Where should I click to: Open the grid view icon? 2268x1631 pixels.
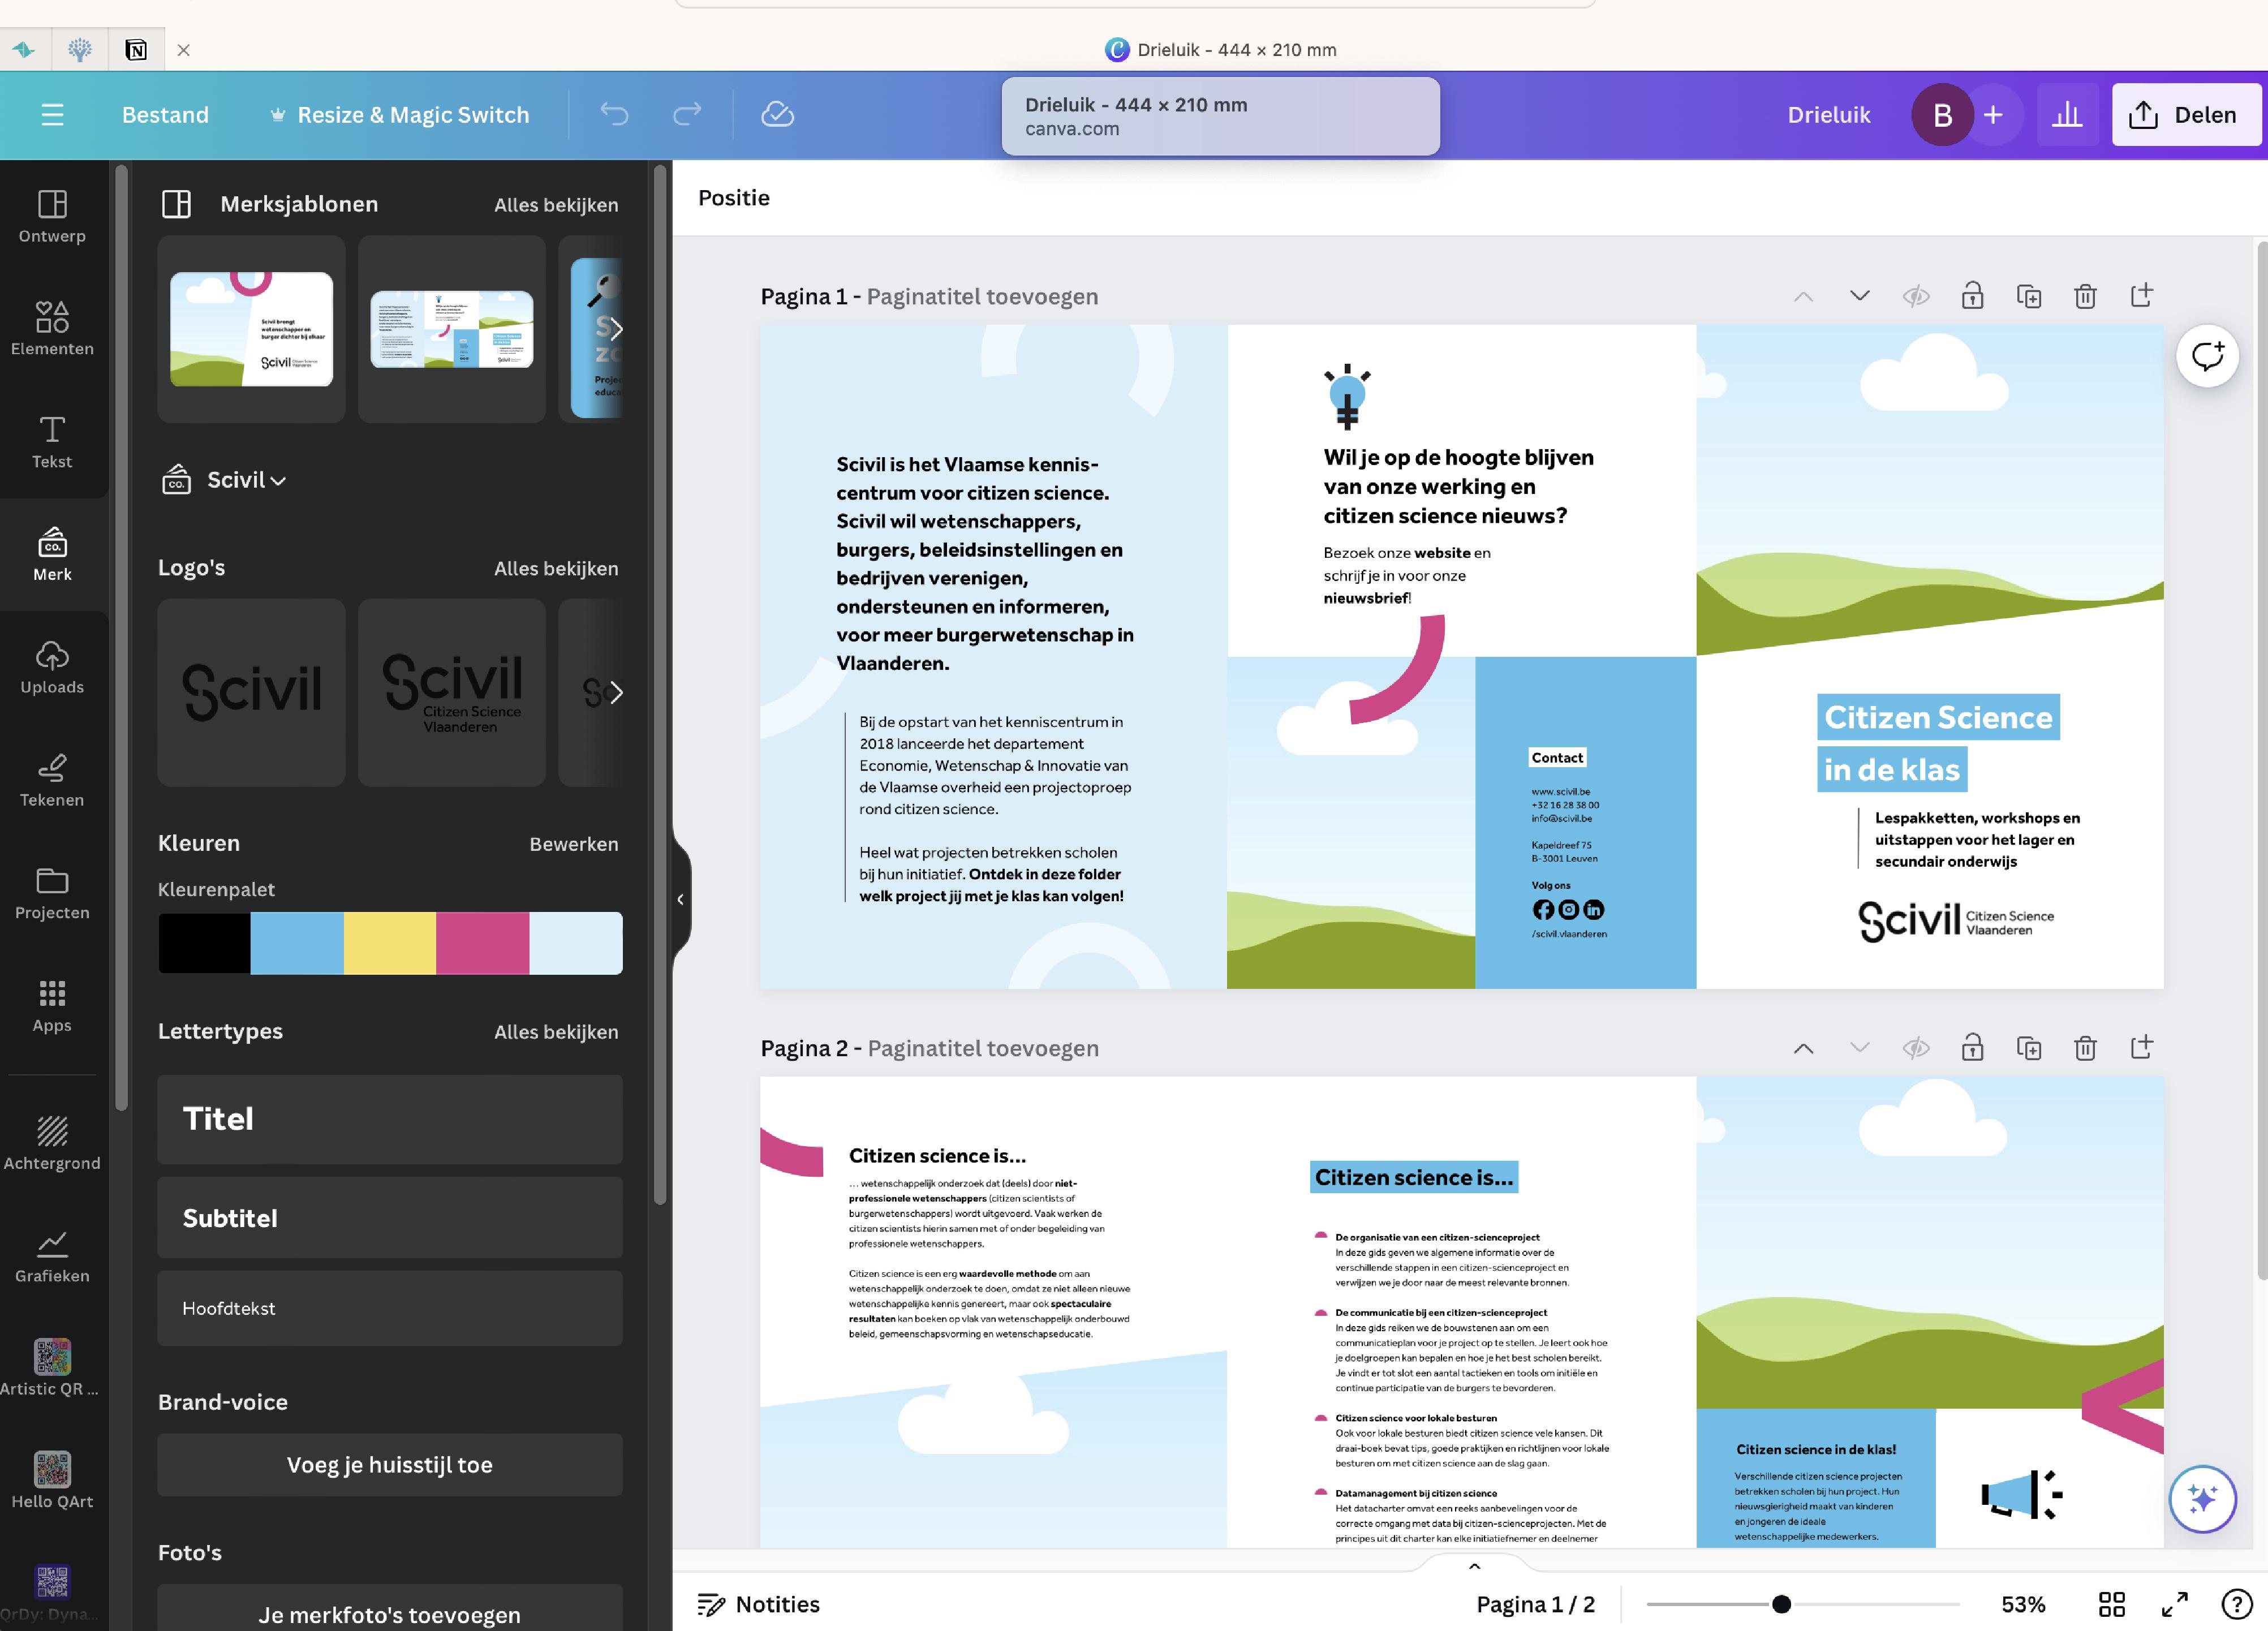(x=2111, y=1604)
